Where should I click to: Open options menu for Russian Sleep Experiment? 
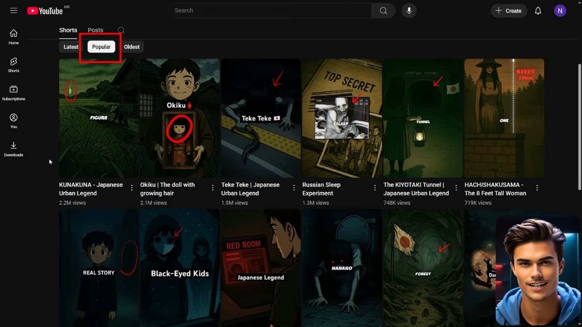click(x=375, y=188)
